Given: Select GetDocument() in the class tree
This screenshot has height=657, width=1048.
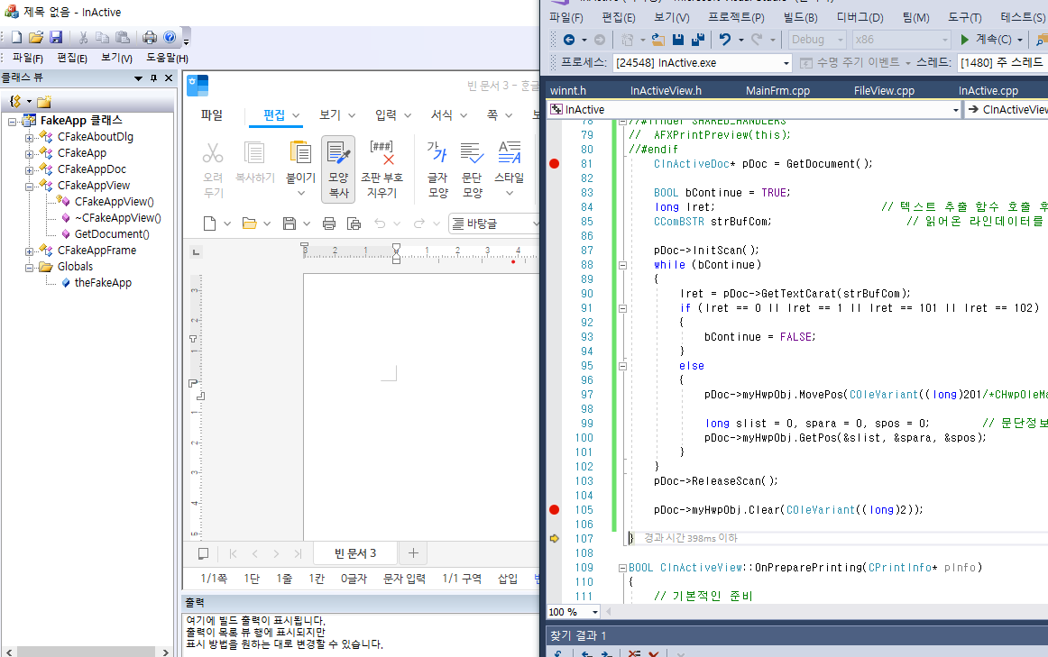Looking at the screenshot, I should point(112,234).
